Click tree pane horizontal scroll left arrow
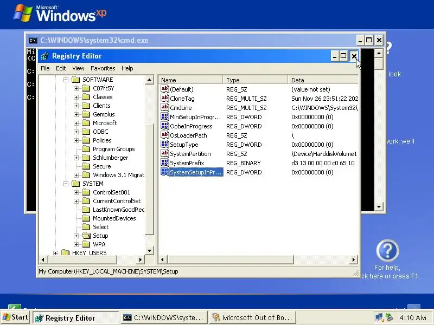The height and width of the screenshot is (325, 434). click(x=43, y=259)
